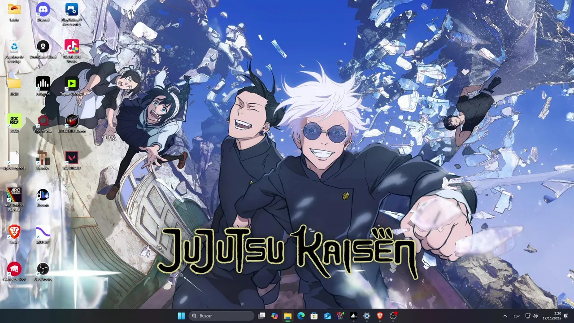Viewport: 574px width, 323px height.
Task: Select the FxSound desktop shortcut
Action: (43, 87)
